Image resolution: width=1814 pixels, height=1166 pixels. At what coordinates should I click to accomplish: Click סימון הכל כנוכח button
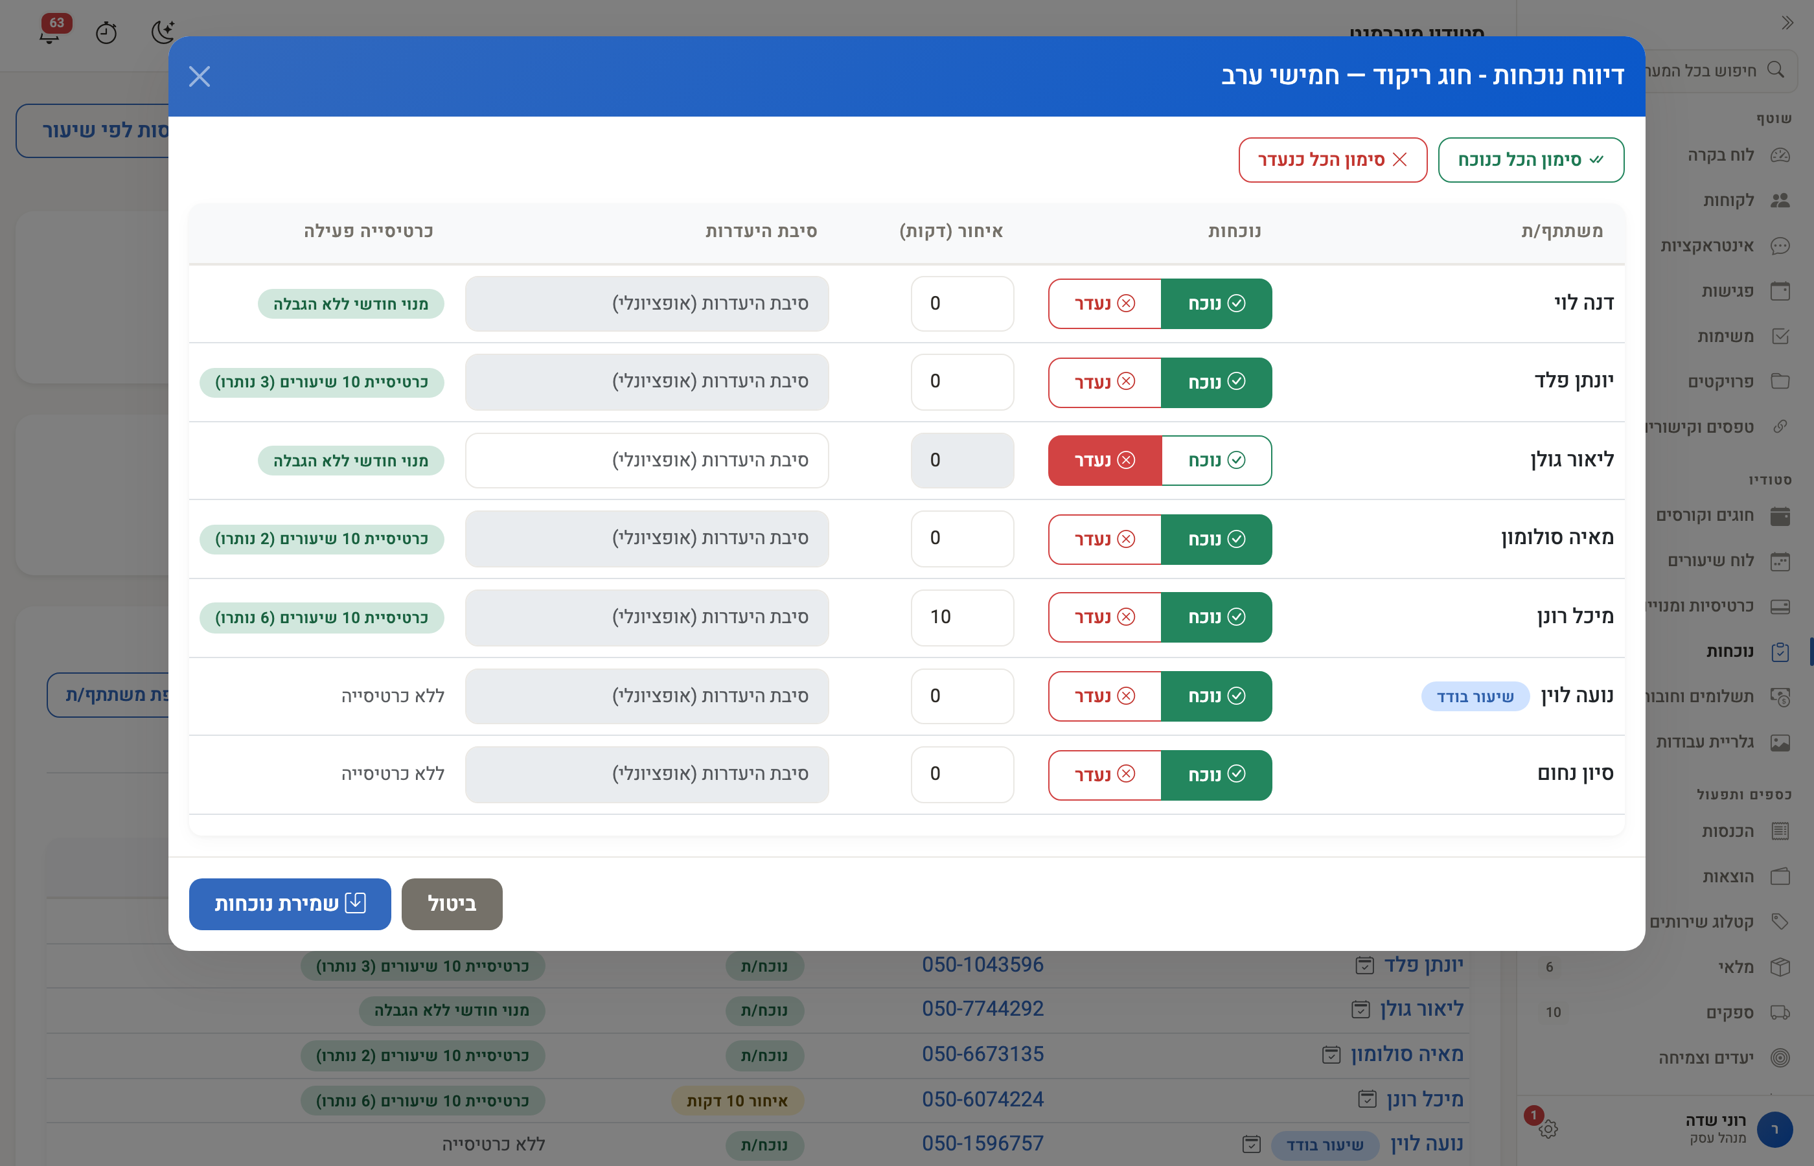(x=1531, y=160)
